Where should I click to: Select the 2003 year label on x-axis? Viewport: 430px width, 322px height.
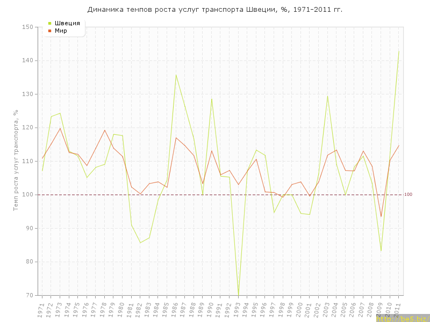327,309
